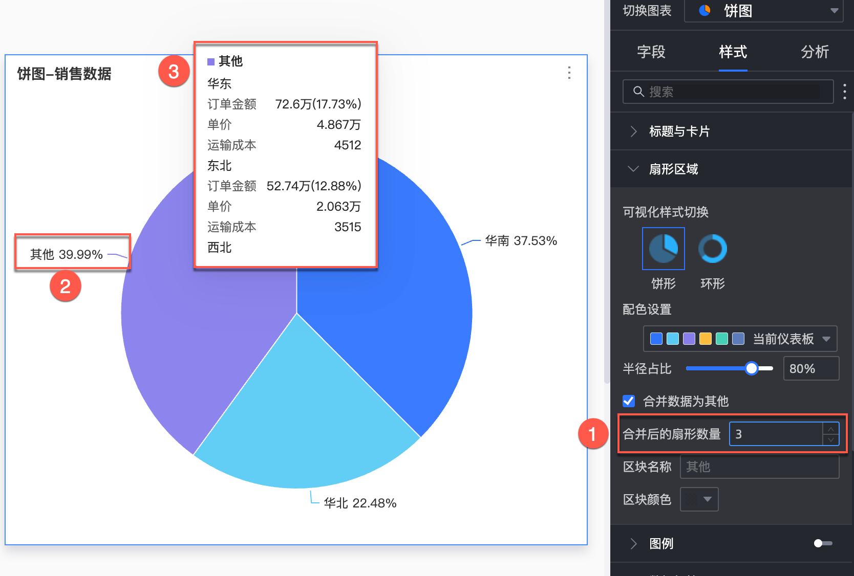Screen dimensions: 854x576
Task: Increase merged sector count with up arrow
Action: pos(830,429)
